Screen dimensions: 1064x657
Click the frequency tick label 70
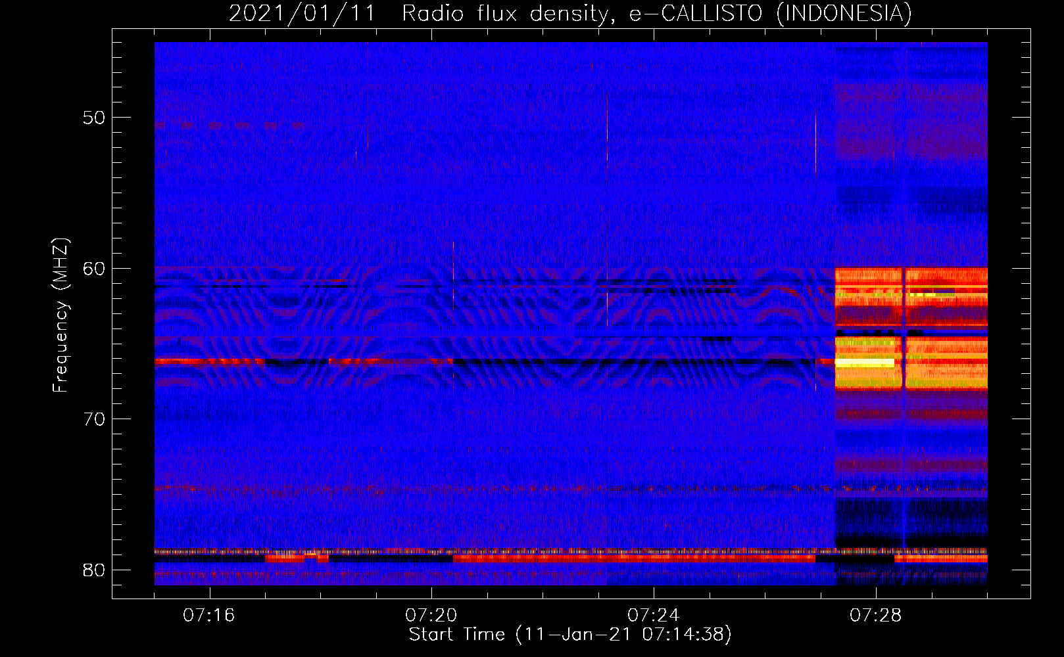coord(94,419)
